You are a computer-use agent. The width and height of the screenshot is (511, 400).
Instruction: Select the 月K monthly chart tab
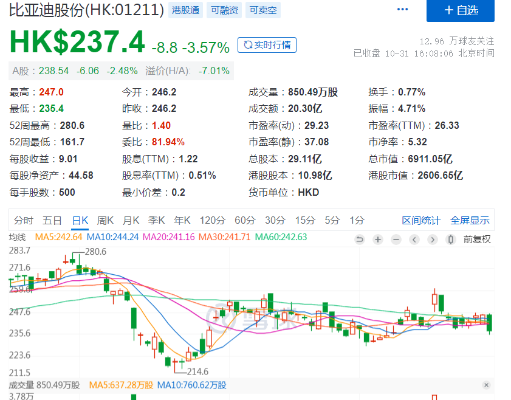click(131, 221)
